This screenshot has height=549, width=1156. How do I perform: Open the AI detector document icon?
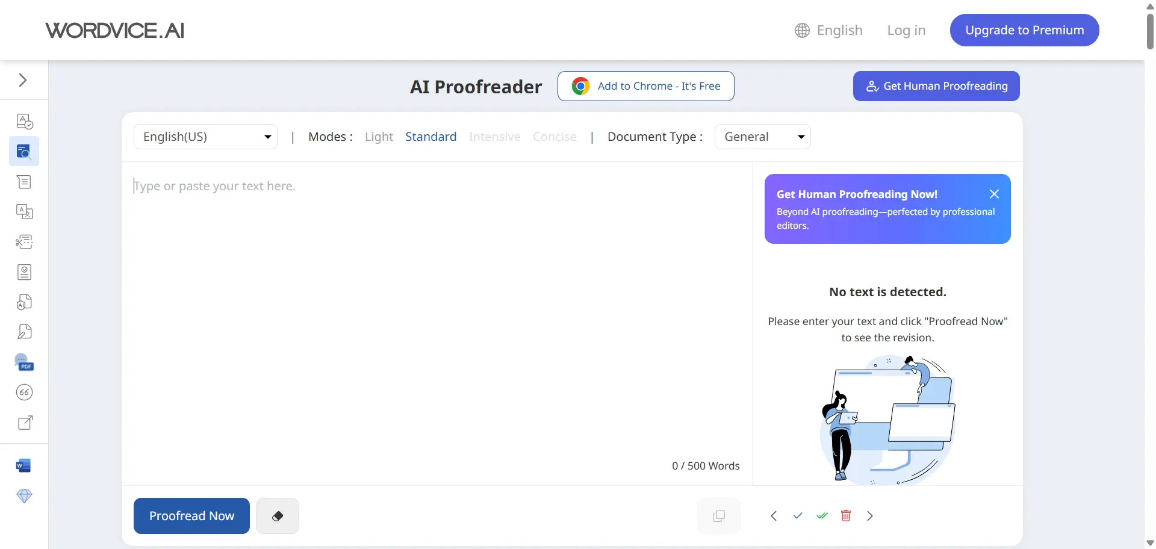[x=24, y=302]
